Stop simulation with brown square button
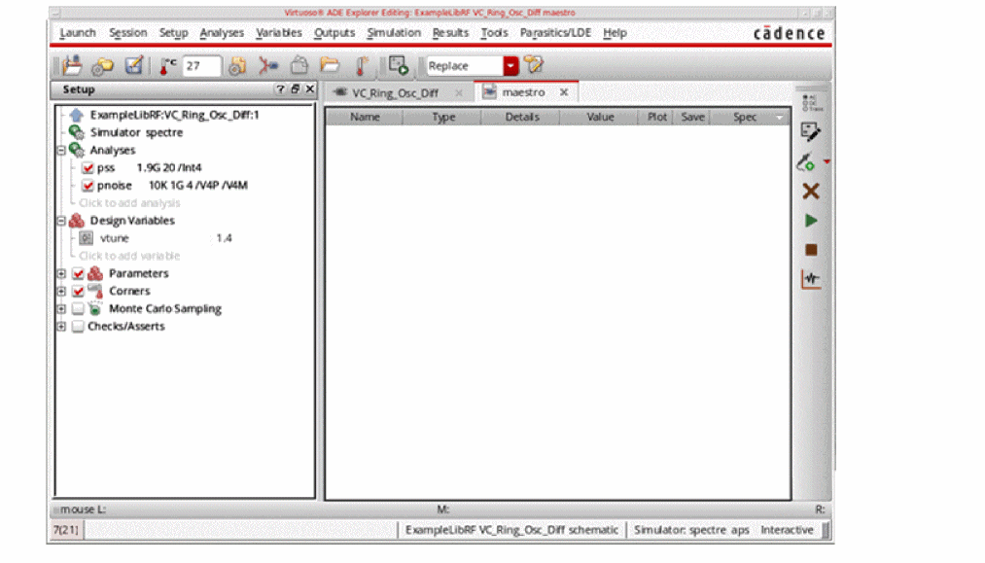The width and height of the screenshot is (985, 563). click(x=811, y=250)
